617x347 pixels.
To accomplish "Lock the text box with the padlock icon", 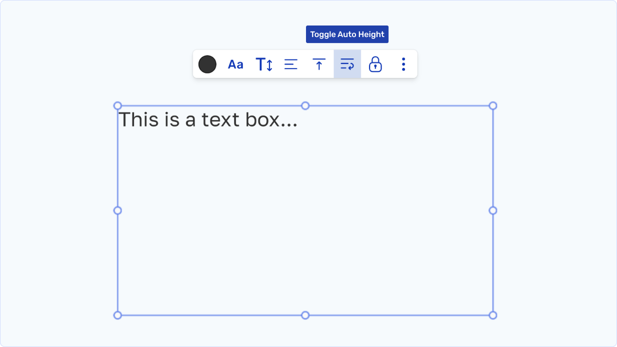I will (375, 64).
